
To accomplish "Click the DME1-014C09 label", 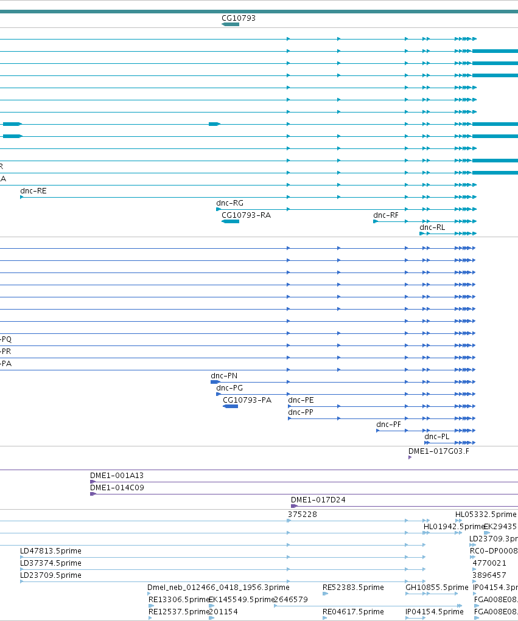I will pyautogui.click(x=117, y=488).
